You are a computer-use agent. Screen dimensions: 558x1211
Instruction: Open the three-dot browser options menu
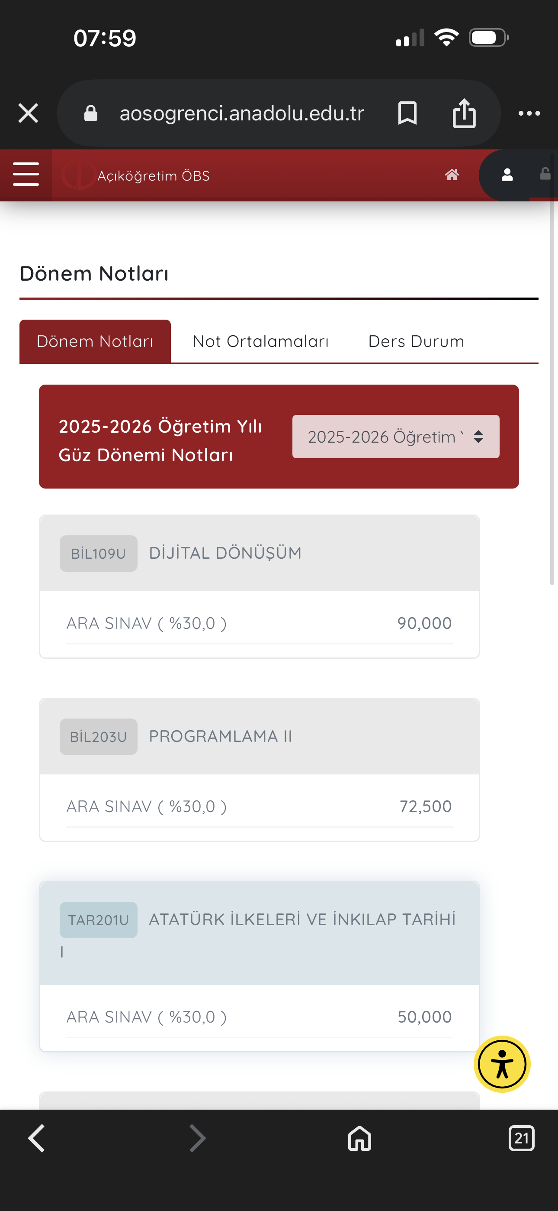[x=529, y=113]
